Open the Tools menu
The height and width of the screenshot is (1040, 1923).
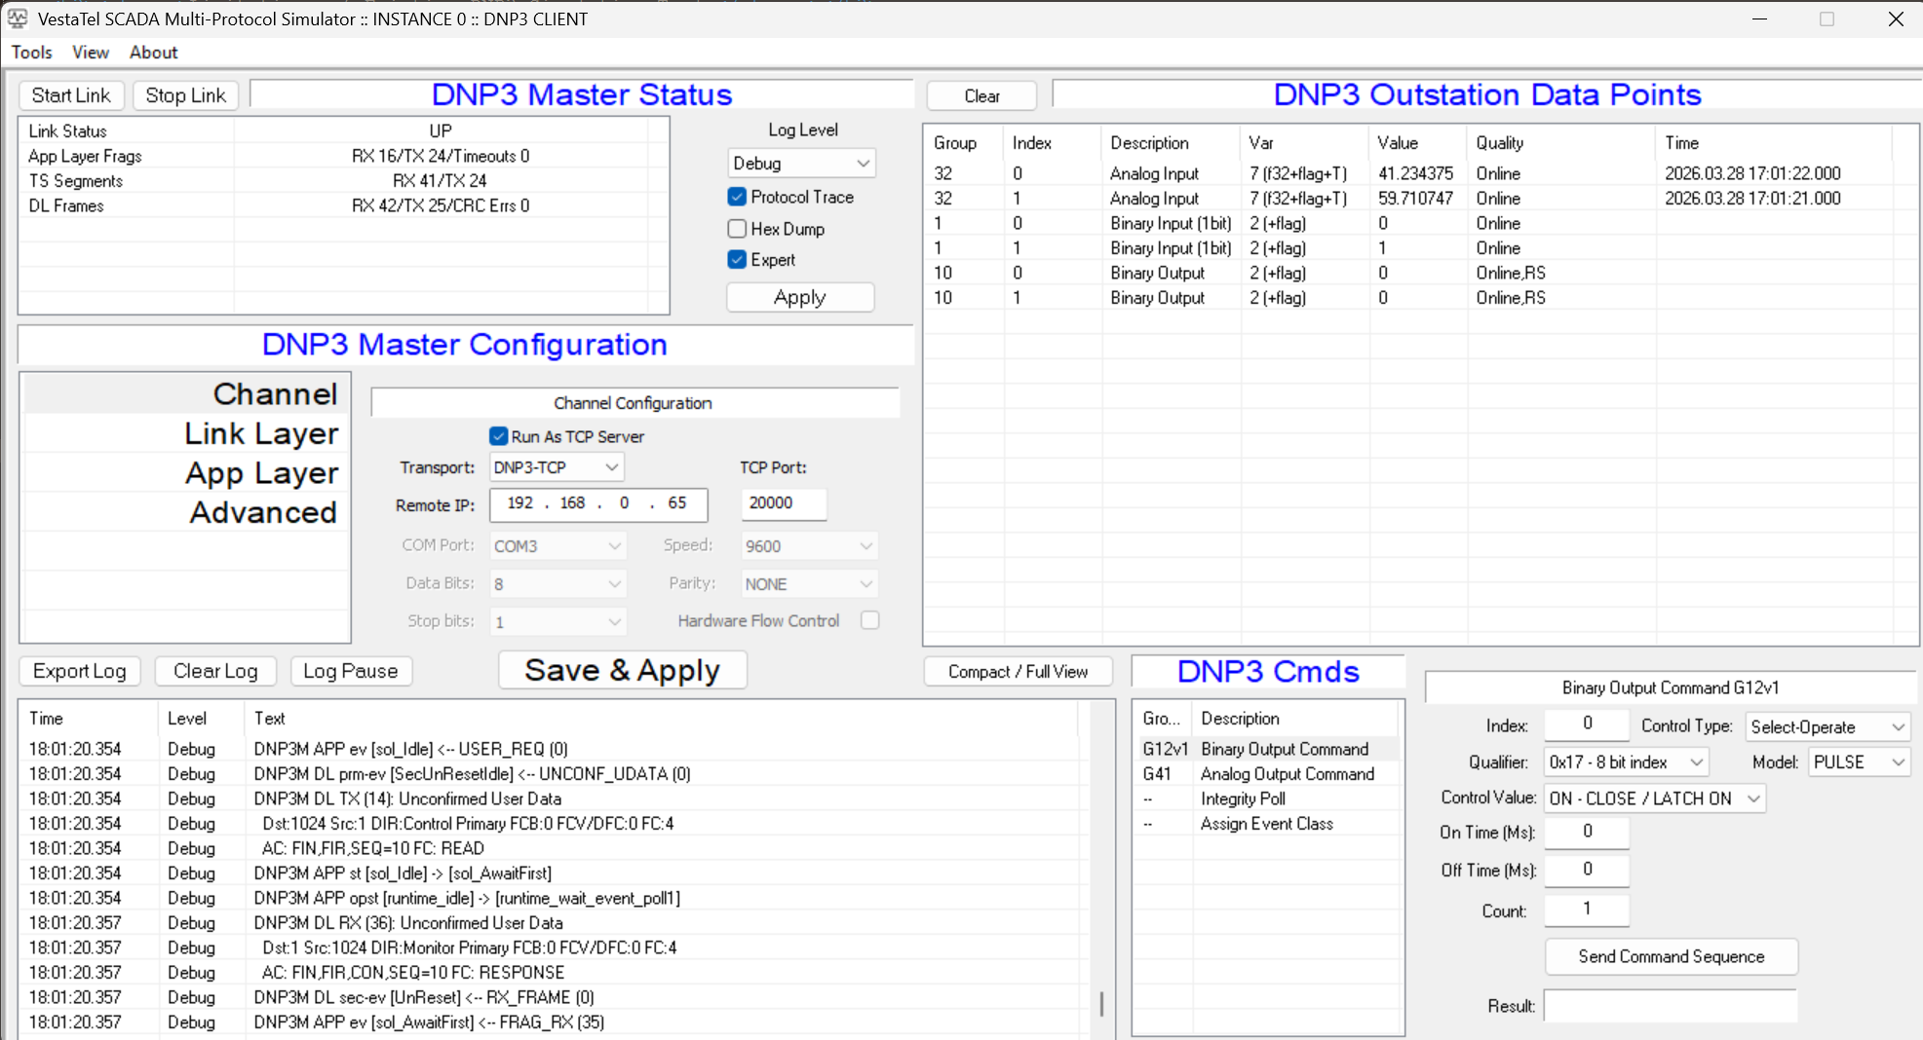coord(31,53)
